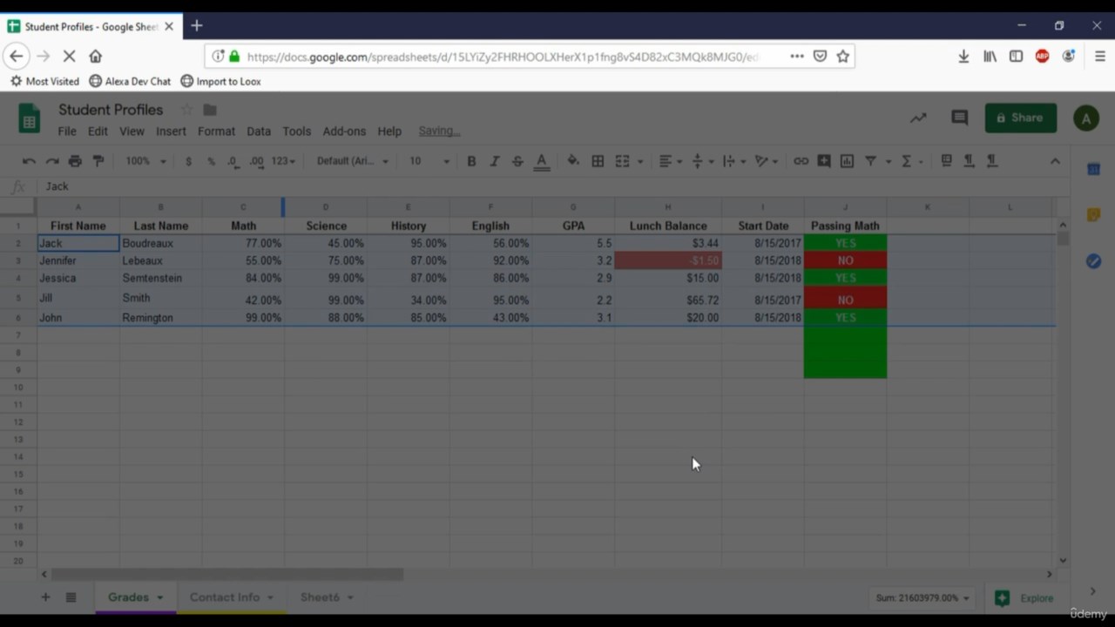
Task: Open the fill color bucket tool
Action: (573, 161)
